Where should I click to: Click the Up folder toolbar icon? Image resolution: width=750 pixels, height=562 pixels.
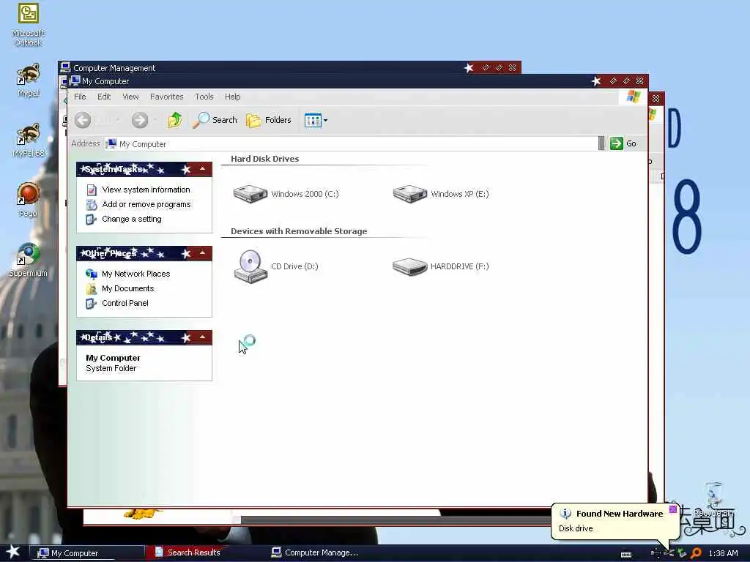tap(174, 120)
